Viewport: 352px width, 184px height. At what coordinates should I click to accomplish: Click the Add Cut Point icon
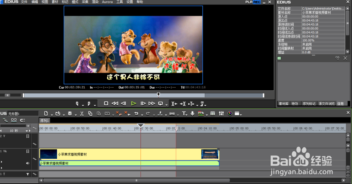pyautogui.click(x=160, y=114)
